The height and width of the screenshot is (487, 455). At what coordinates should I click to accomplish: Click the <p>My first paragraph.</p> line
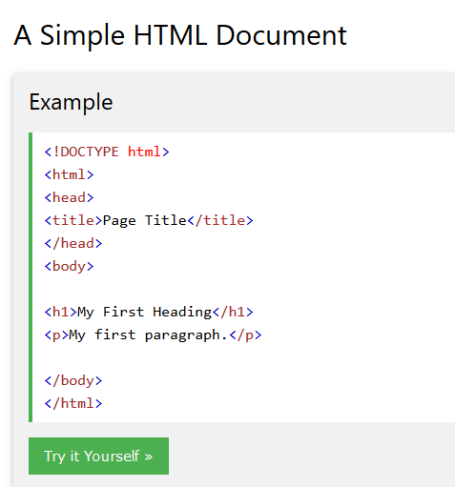coord(153,335)
